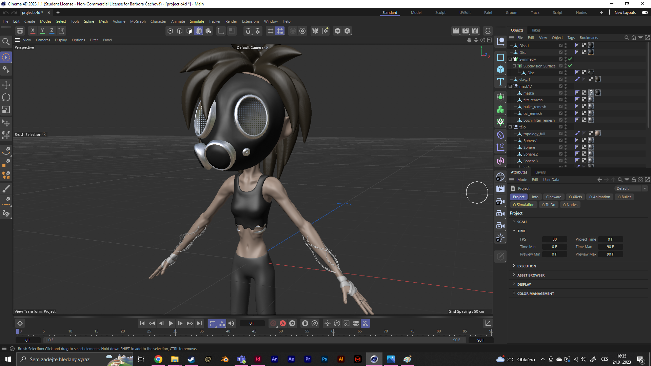Toggle Symmetry object's green enable checkmark
Image resolution: width=651 pixels, height=366 pixels.
570,59
